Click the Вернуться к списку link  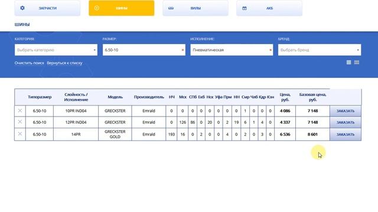pyautogui.click(x=64, y=63)
